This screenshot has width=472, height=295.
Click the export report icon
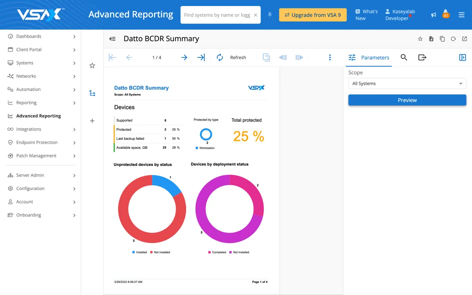point(422,57)
